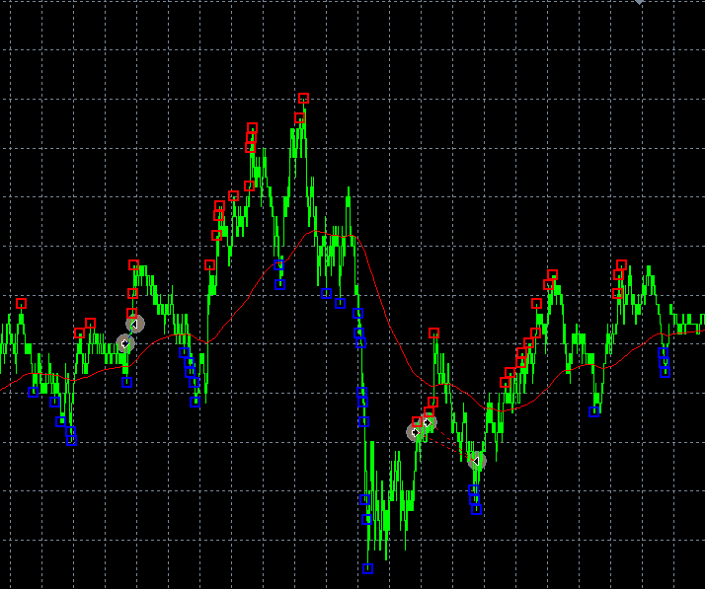Select upper right-arrow trade marker starting the dashed red lines
Image resolution: width=706 pixels, height=590 pixels.
pos(429,422)
